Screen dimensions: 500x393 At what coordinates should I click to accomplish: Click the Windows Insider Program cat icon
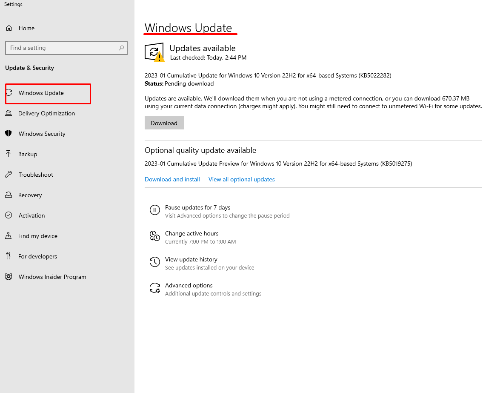tap(9, 276)
